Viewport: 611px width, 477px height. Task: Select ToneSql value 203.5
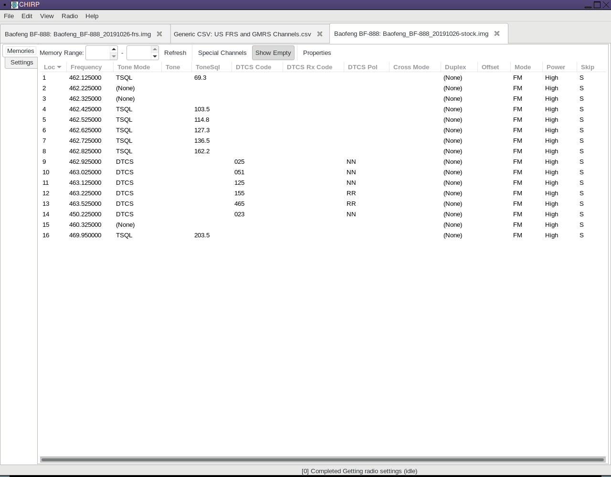(x=202, y=235)
